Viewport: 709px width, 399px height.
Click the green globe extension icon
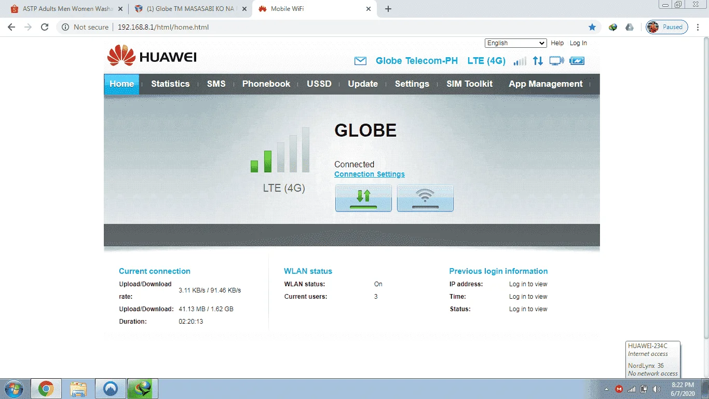613,27
